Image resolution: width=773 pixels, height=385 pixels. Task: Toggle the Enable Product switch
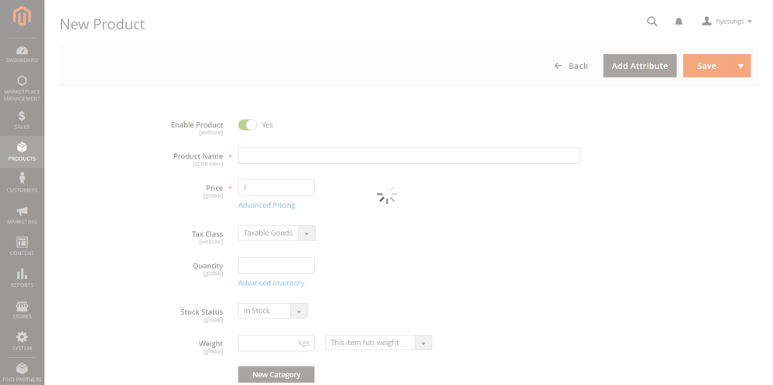click(248, 124)
